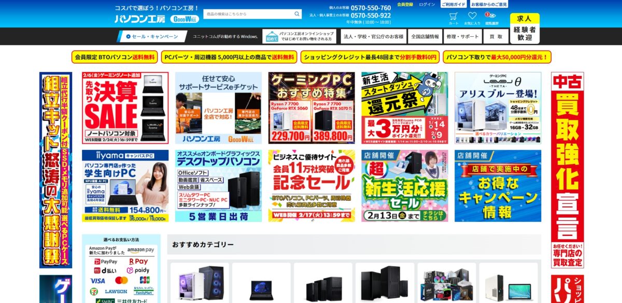The height and width of the screenshot is (303, 622).
Task: Click the 買取 navigation item
Action: 496,37
